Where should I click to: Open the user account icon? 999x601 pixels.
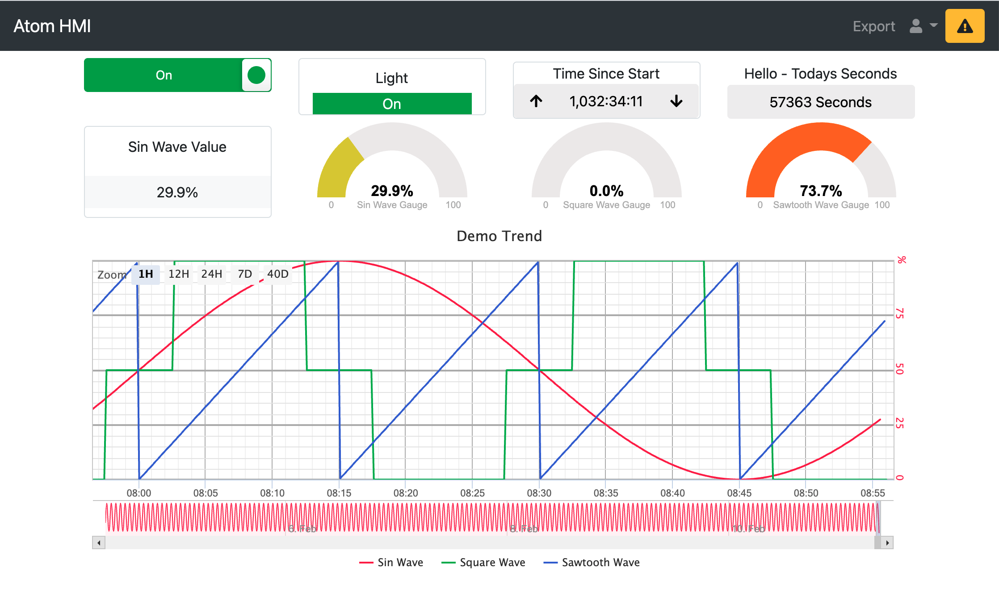[x=915, y=26]
